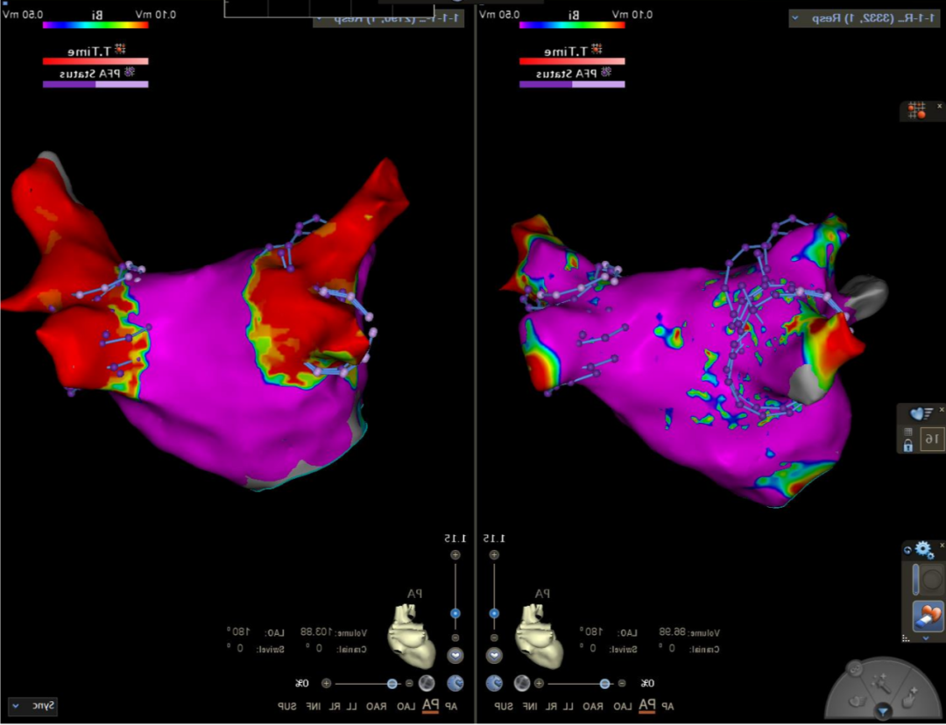946x725 pixels.
Task: Select the heart eraser tool in right toolbox
Action: (x=928, y=616)
